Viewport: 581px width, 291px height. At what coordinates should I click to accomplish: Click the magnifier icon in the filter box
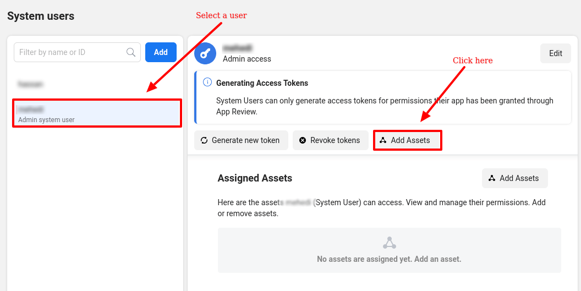pos(131,52)
